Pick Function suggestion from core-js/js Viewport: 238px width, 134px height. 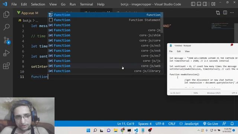pyautogui.click(x=104, y=61)
